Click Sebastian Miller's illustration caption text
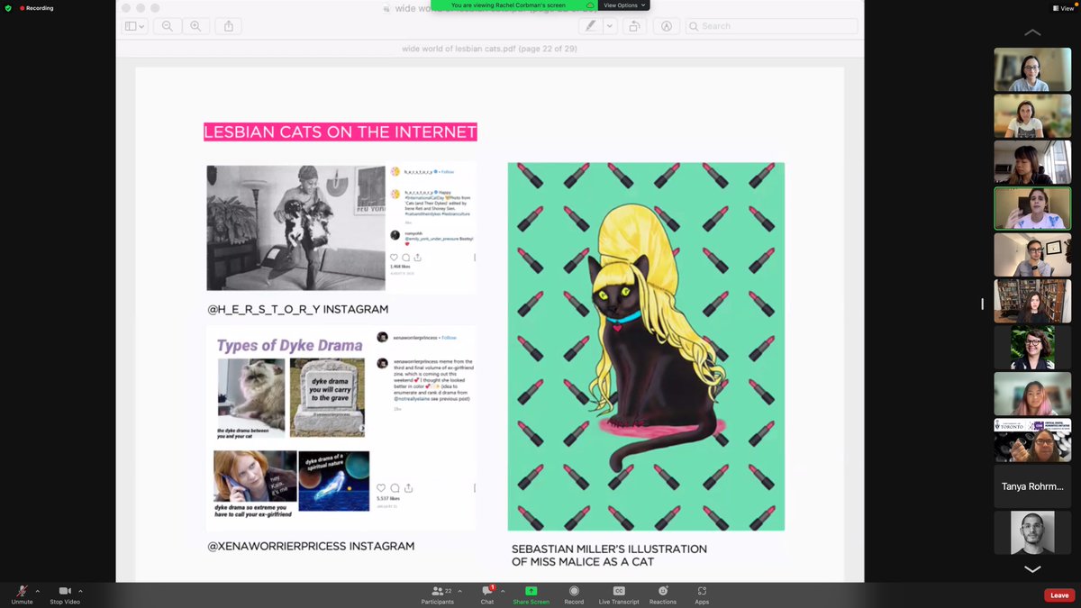The image size is (1081, 608). coord(610,556)
